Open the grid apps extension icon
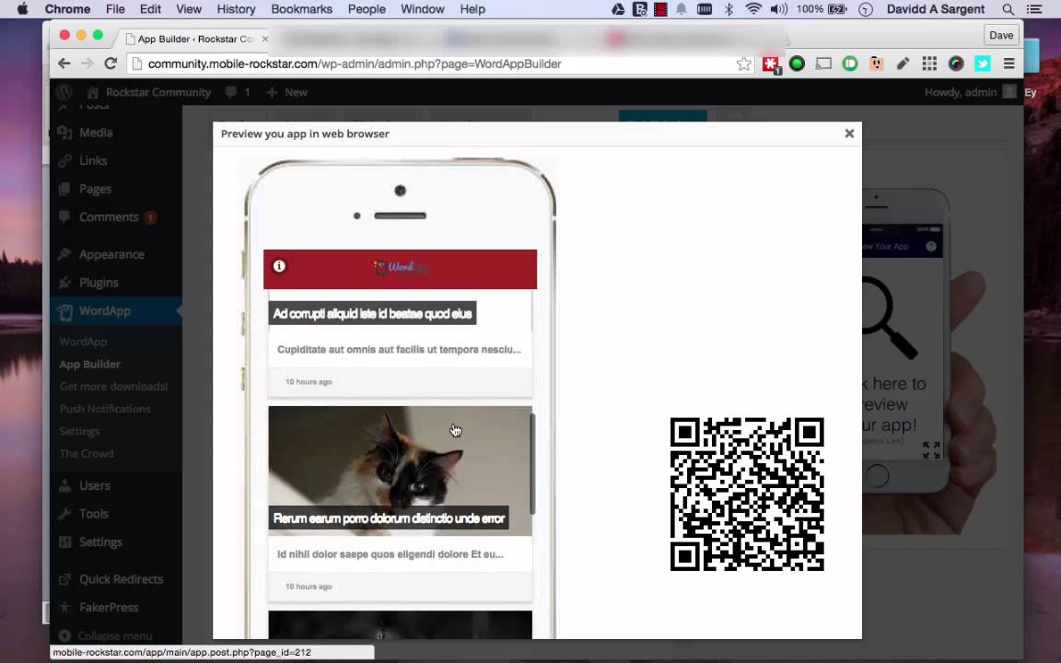 929,64
